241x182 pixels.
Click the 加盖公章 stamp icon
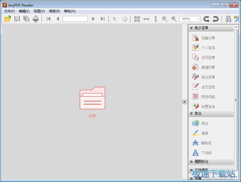click(x=195, y=38)
